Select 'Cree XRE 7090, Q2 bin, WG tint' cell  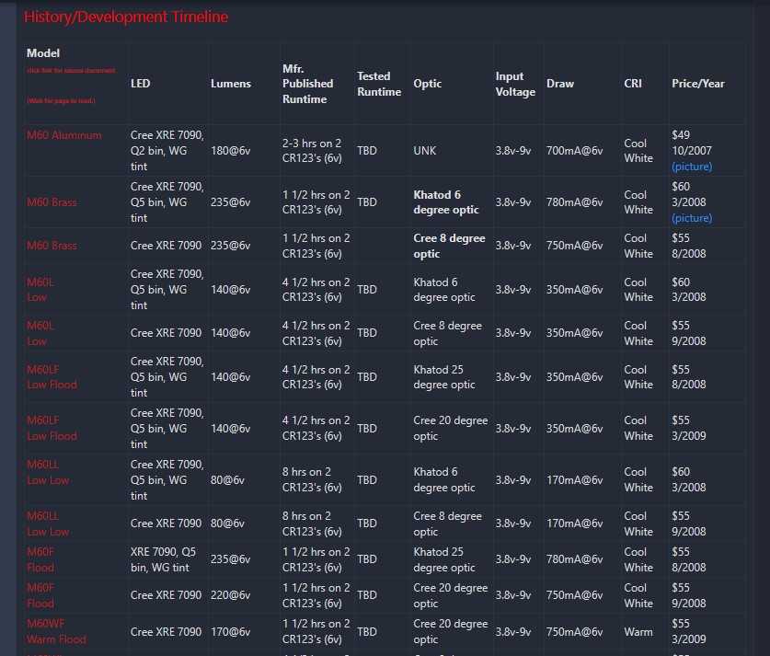(167, 151)
